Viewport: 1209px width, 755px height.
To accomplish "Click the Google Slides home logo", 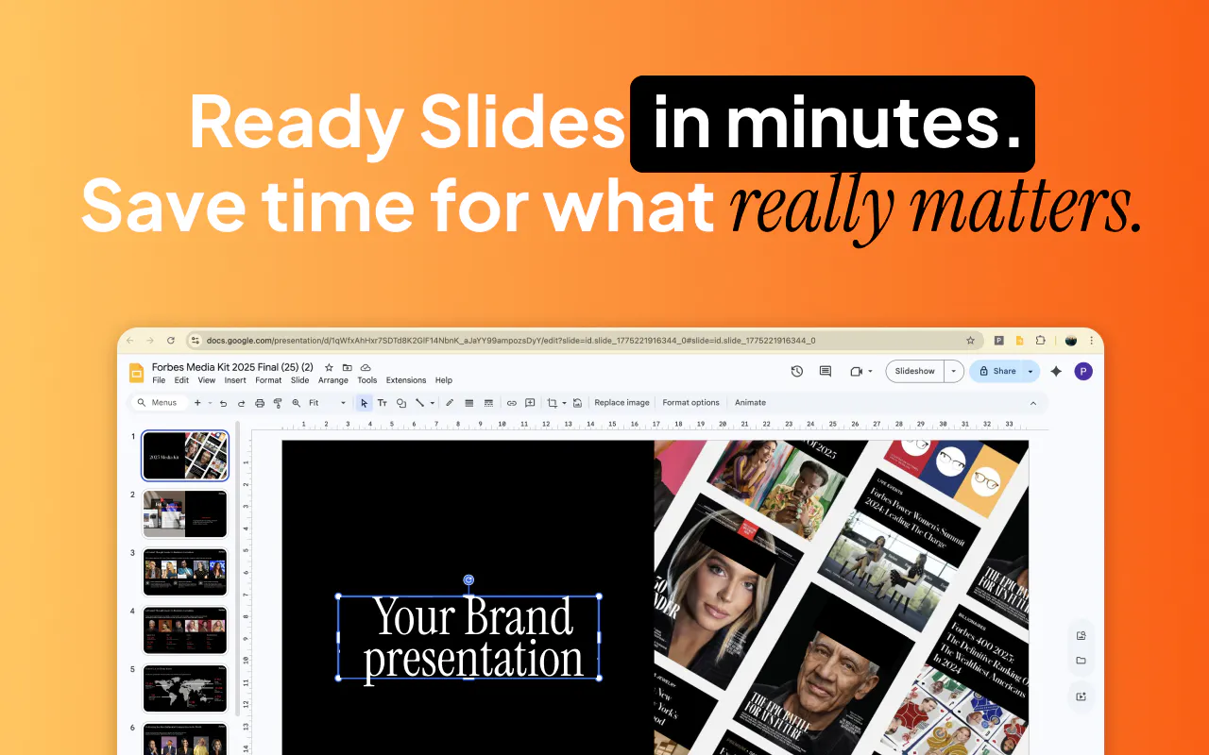I will (x=136, y=373).
